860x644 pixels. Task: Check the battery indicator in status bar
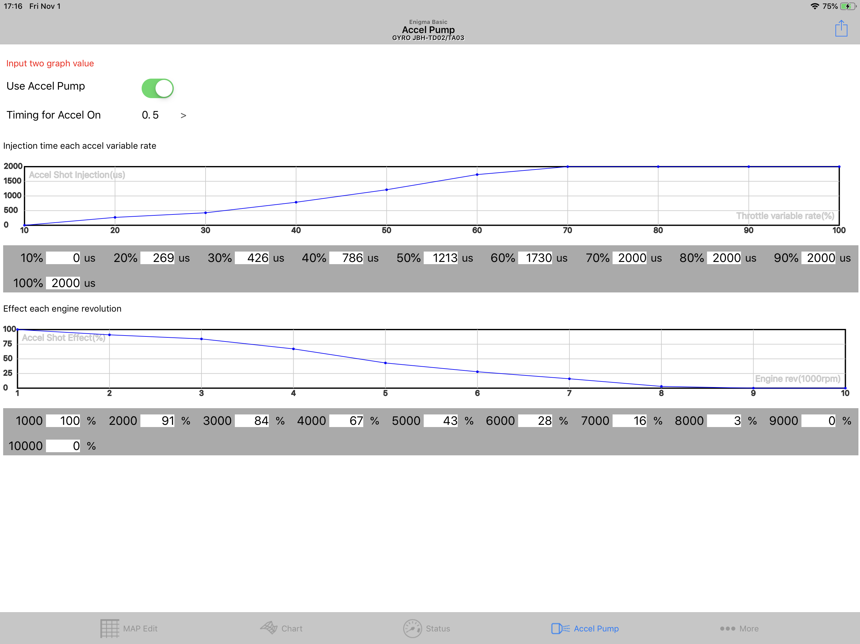[x=848, y=6]
